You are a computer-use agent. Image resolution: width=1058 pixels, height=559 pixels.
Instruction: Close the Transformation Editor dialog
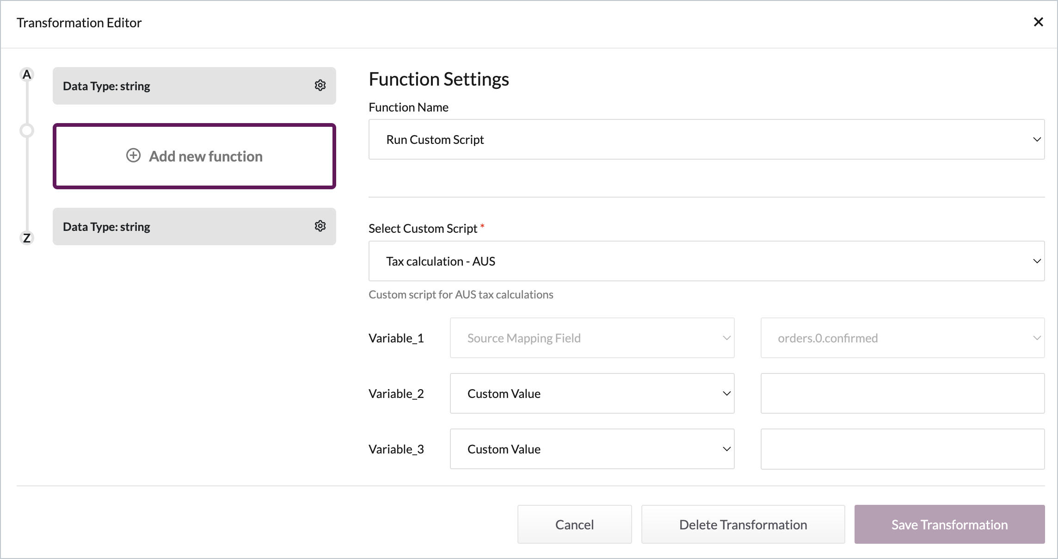pyautogui.click(x=1038, y=22)
